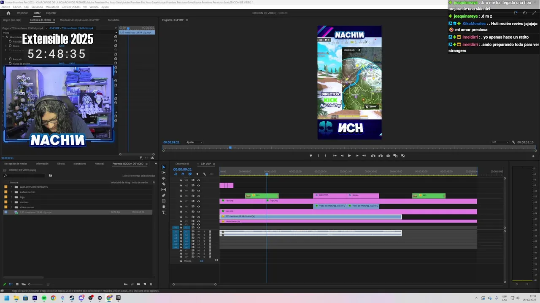Select the Track Select Forward tool
The height and width of the screenshot is (303, 540).
pos(164,173)
